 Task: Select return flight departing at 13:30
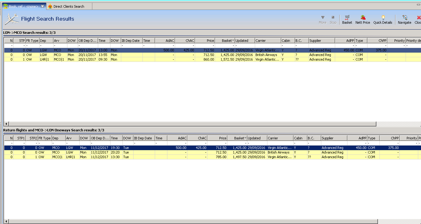click(212, 157)
